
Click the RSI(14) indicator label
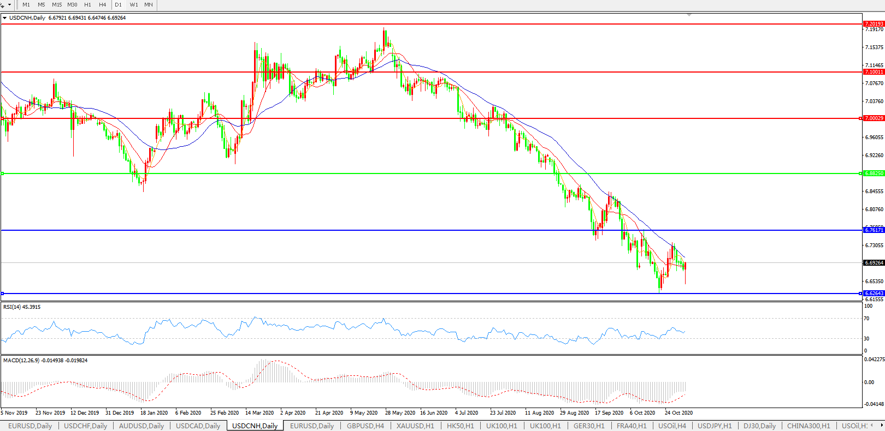(22, 307)
